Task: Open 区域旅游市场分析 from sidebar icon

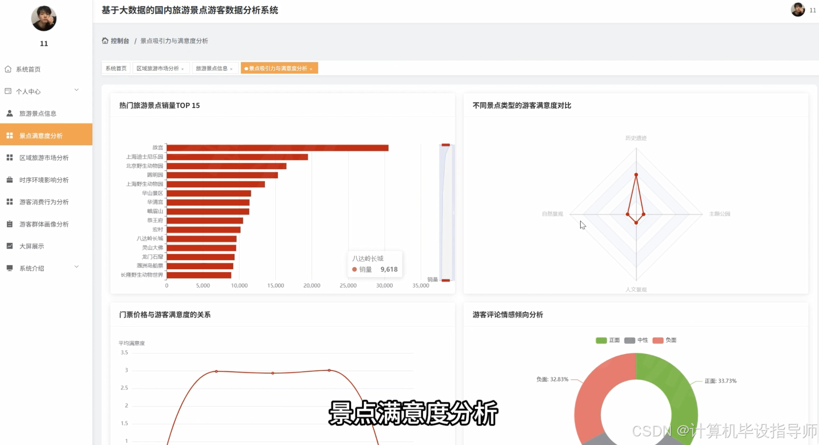Action: point(9,158)
